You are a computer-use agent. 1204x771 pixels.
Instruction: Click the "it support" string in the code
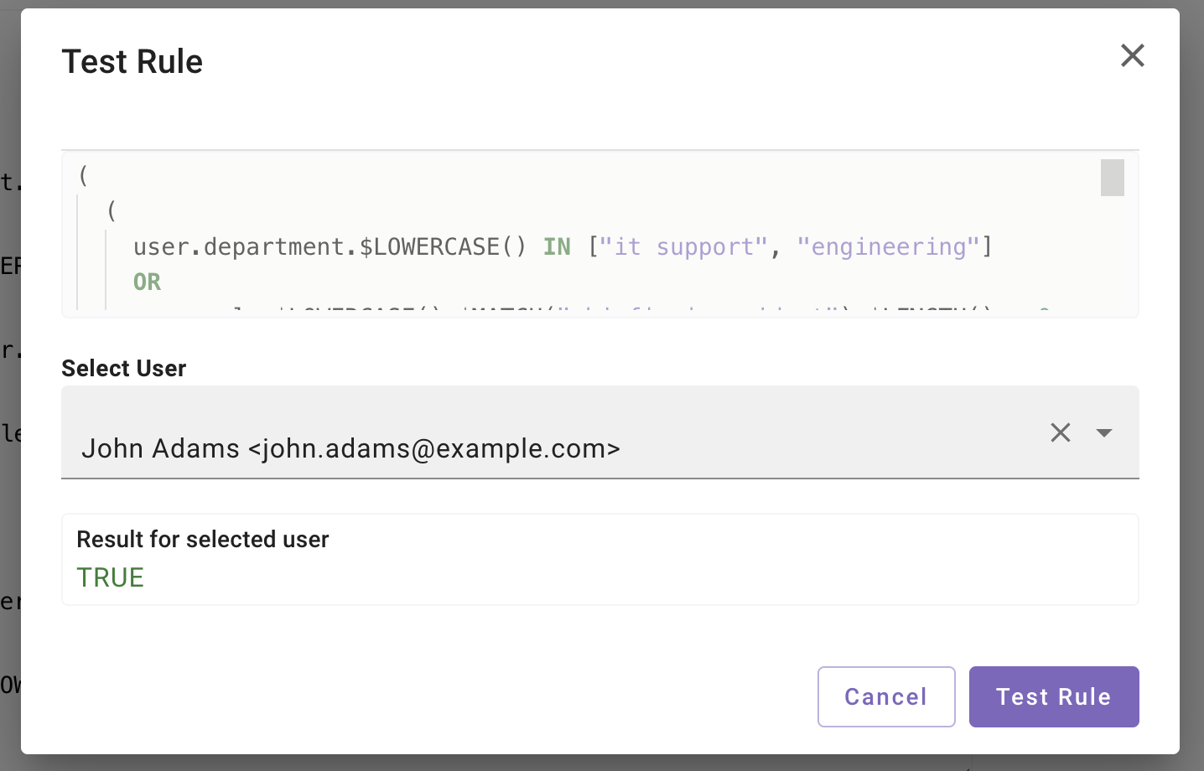(x=683, y=247)
